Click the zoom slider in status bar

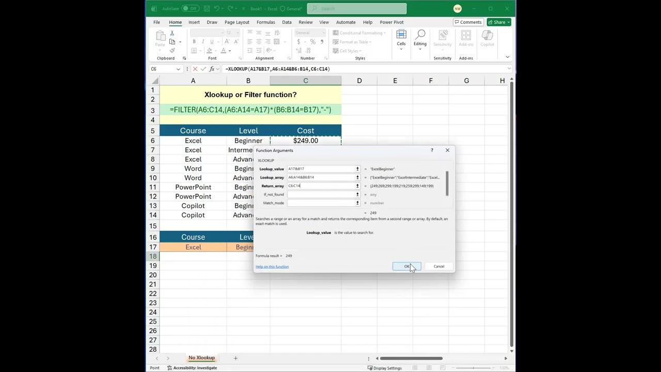[473, 368]
